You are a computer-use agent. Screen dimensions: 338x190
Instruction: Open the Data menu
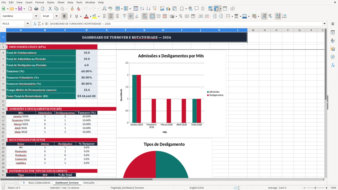coord(70,2)
